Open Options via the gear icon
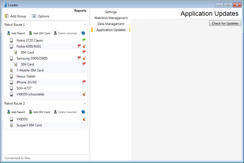The width and height of the screenshot is (244, 163). pyautogui.click(x=34, y=16)
